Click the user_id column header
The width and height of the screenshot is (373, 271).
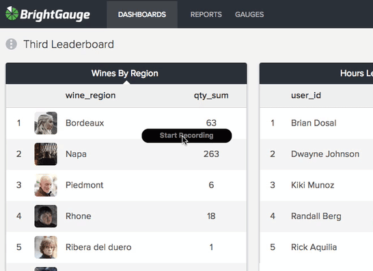[306, 96]
